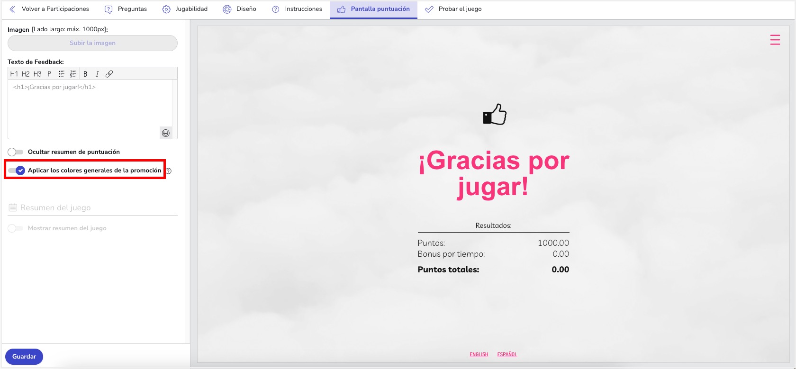Apply H3 heading format
Image resolution: width=796 pixels, height=369 pixels.
[x=37, y=74]
